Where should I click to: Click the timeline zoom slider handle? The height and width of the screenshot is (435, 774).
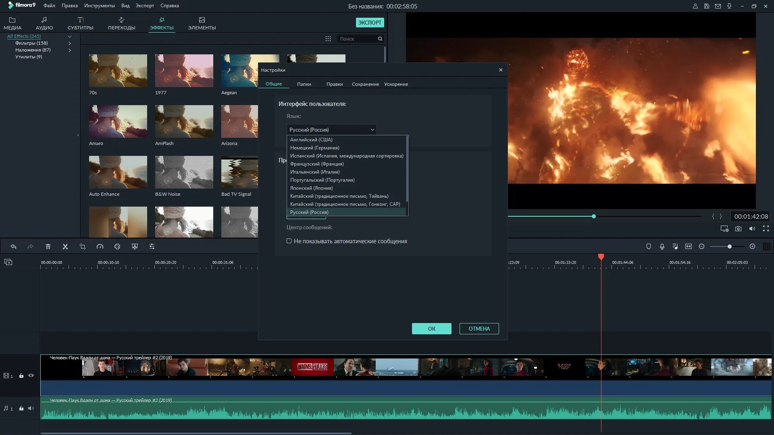729,246
